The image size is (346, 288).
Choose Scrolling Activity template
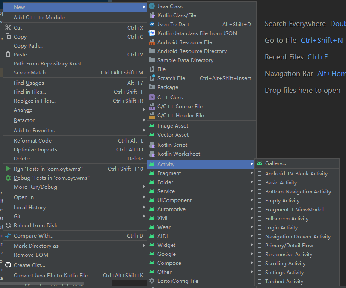tap(297, 264)
